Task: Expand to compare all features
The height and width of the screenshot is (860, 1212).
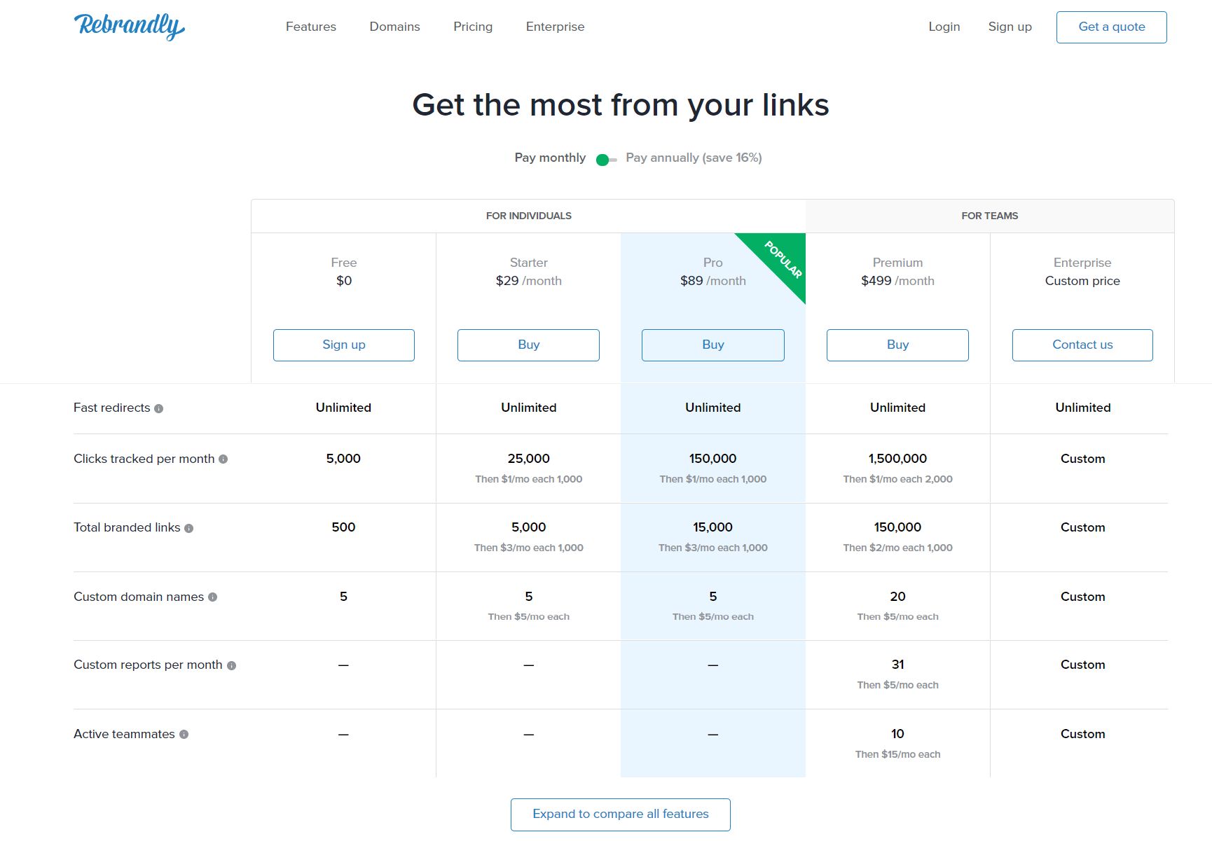Action: pos(620,814)
